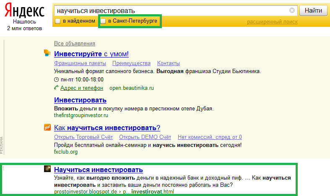Open the 'расширенный поиск' link
The height and width of the screenshot is (196, 330).
click(x=272, y=22)
